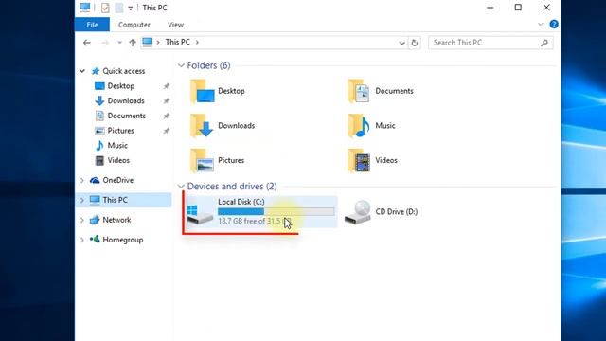The image size is (606, 341).
Task: Select Videos in the navigation pane
Action: point(118,160)
